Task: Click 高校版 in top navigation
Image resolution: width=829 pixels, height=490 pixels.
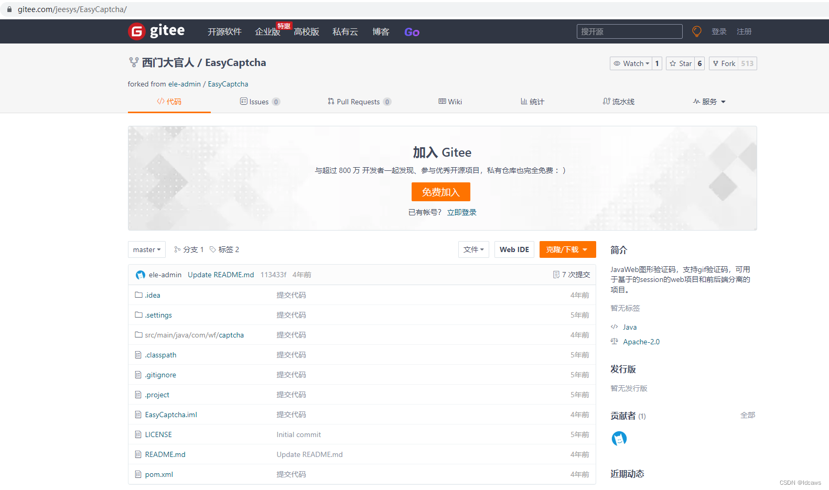Action: click(x=306, y=32)
